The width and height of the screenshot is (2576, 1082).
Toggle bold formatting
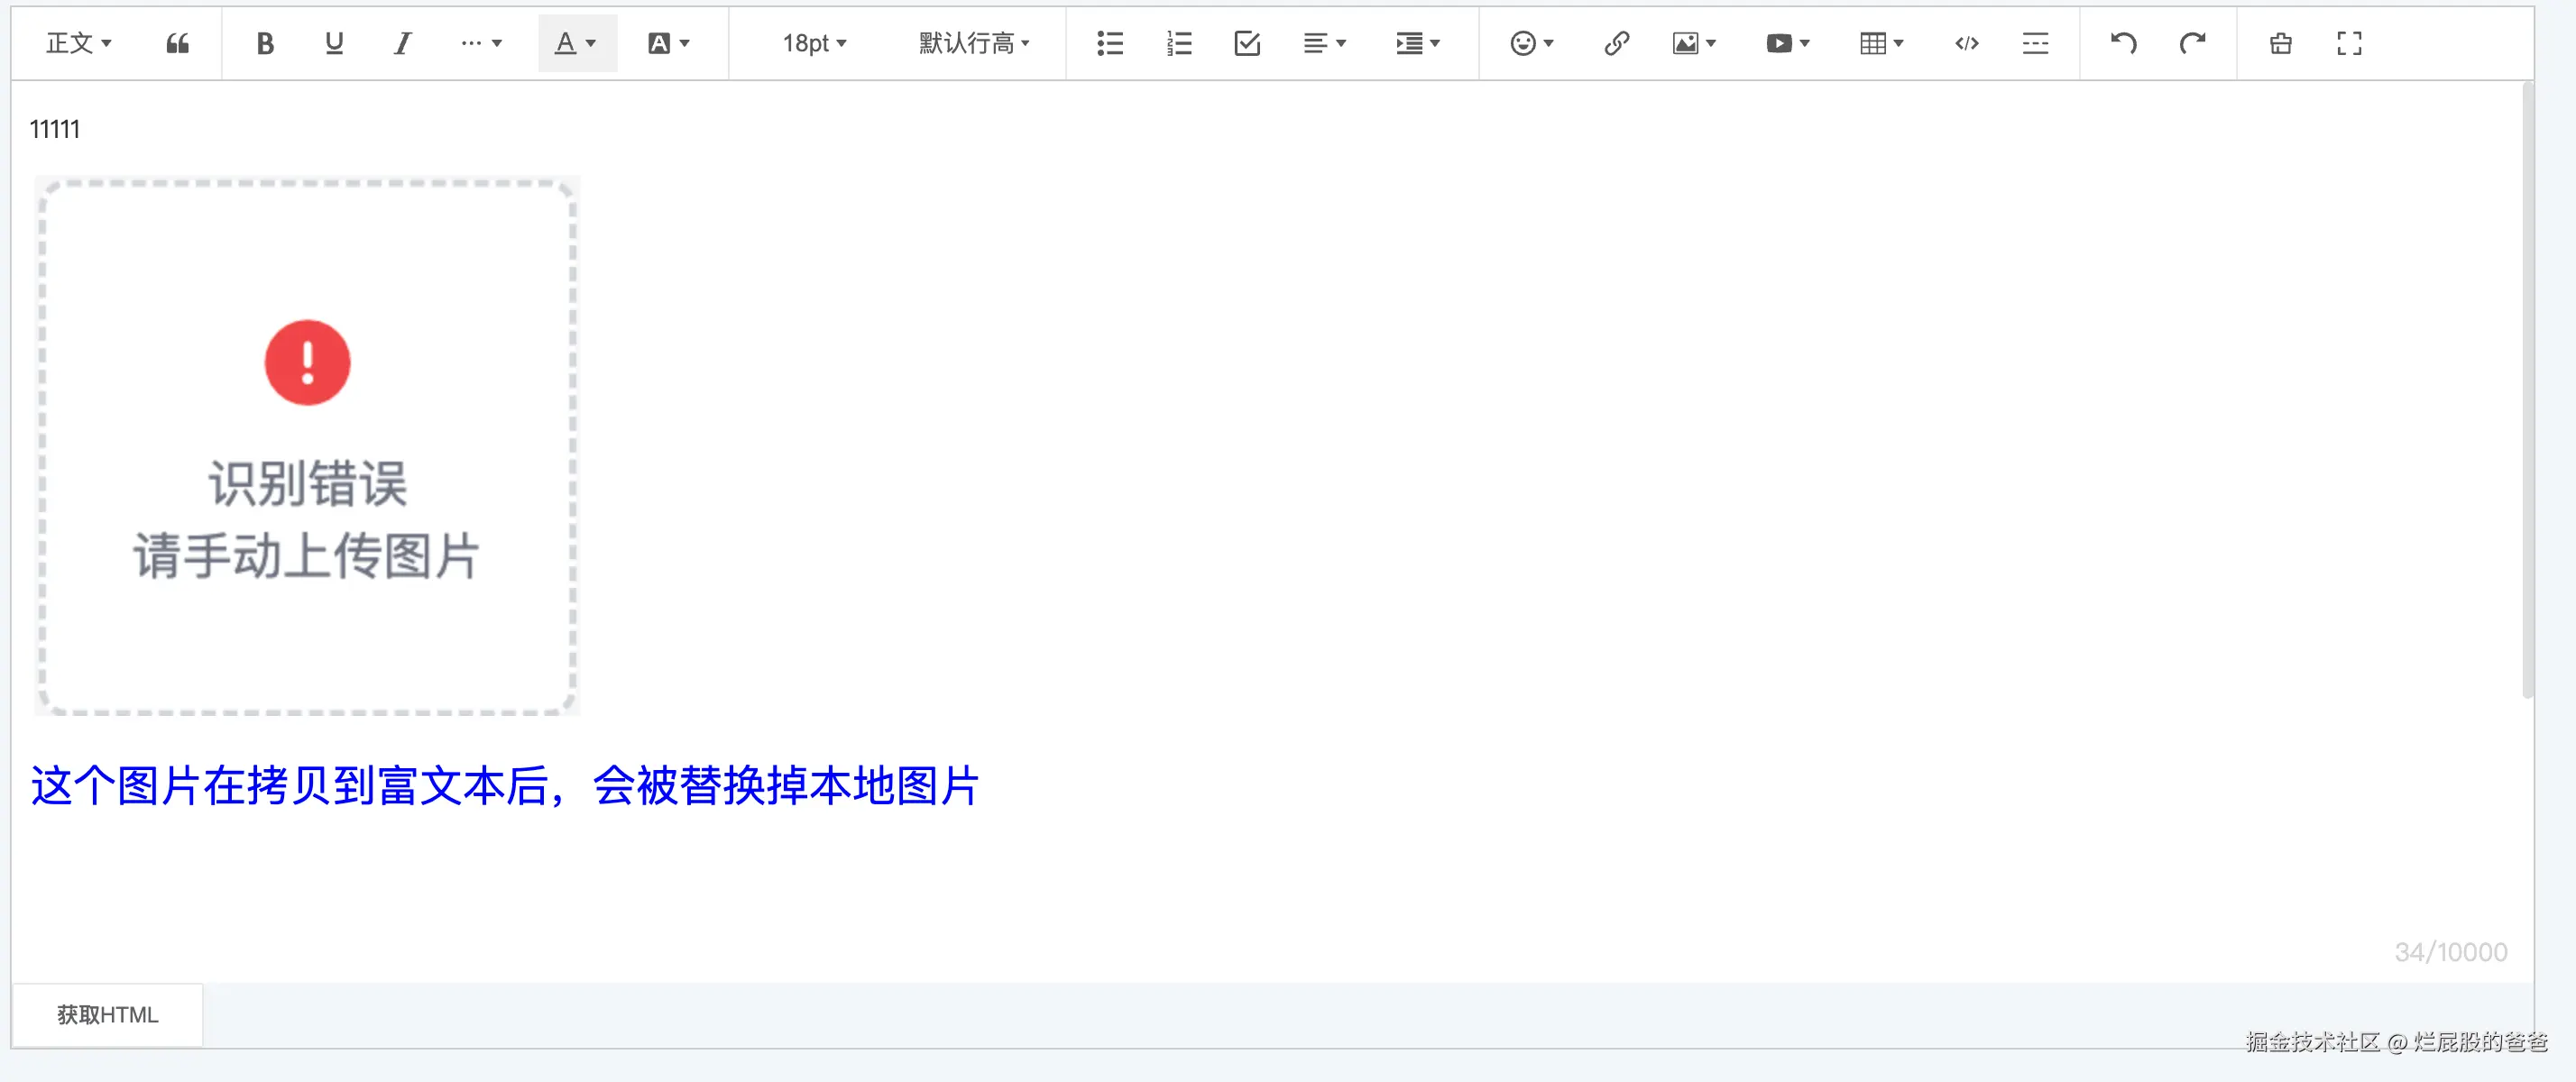click(265, 43)
